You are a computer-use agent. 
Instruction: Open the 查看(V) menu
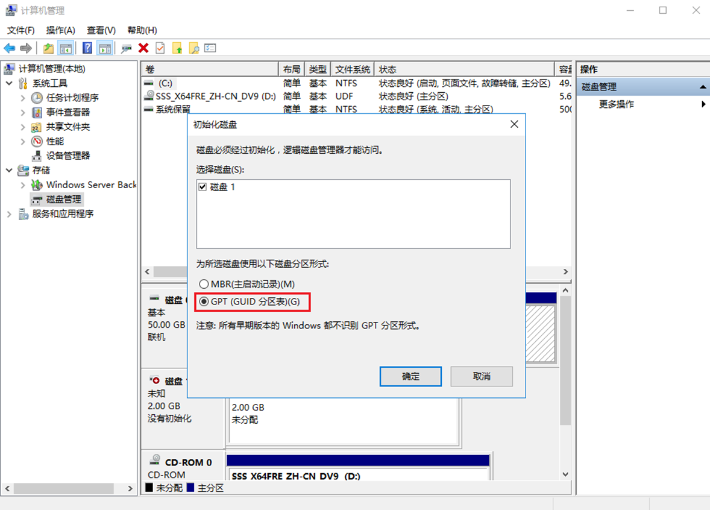coord(101,30)
